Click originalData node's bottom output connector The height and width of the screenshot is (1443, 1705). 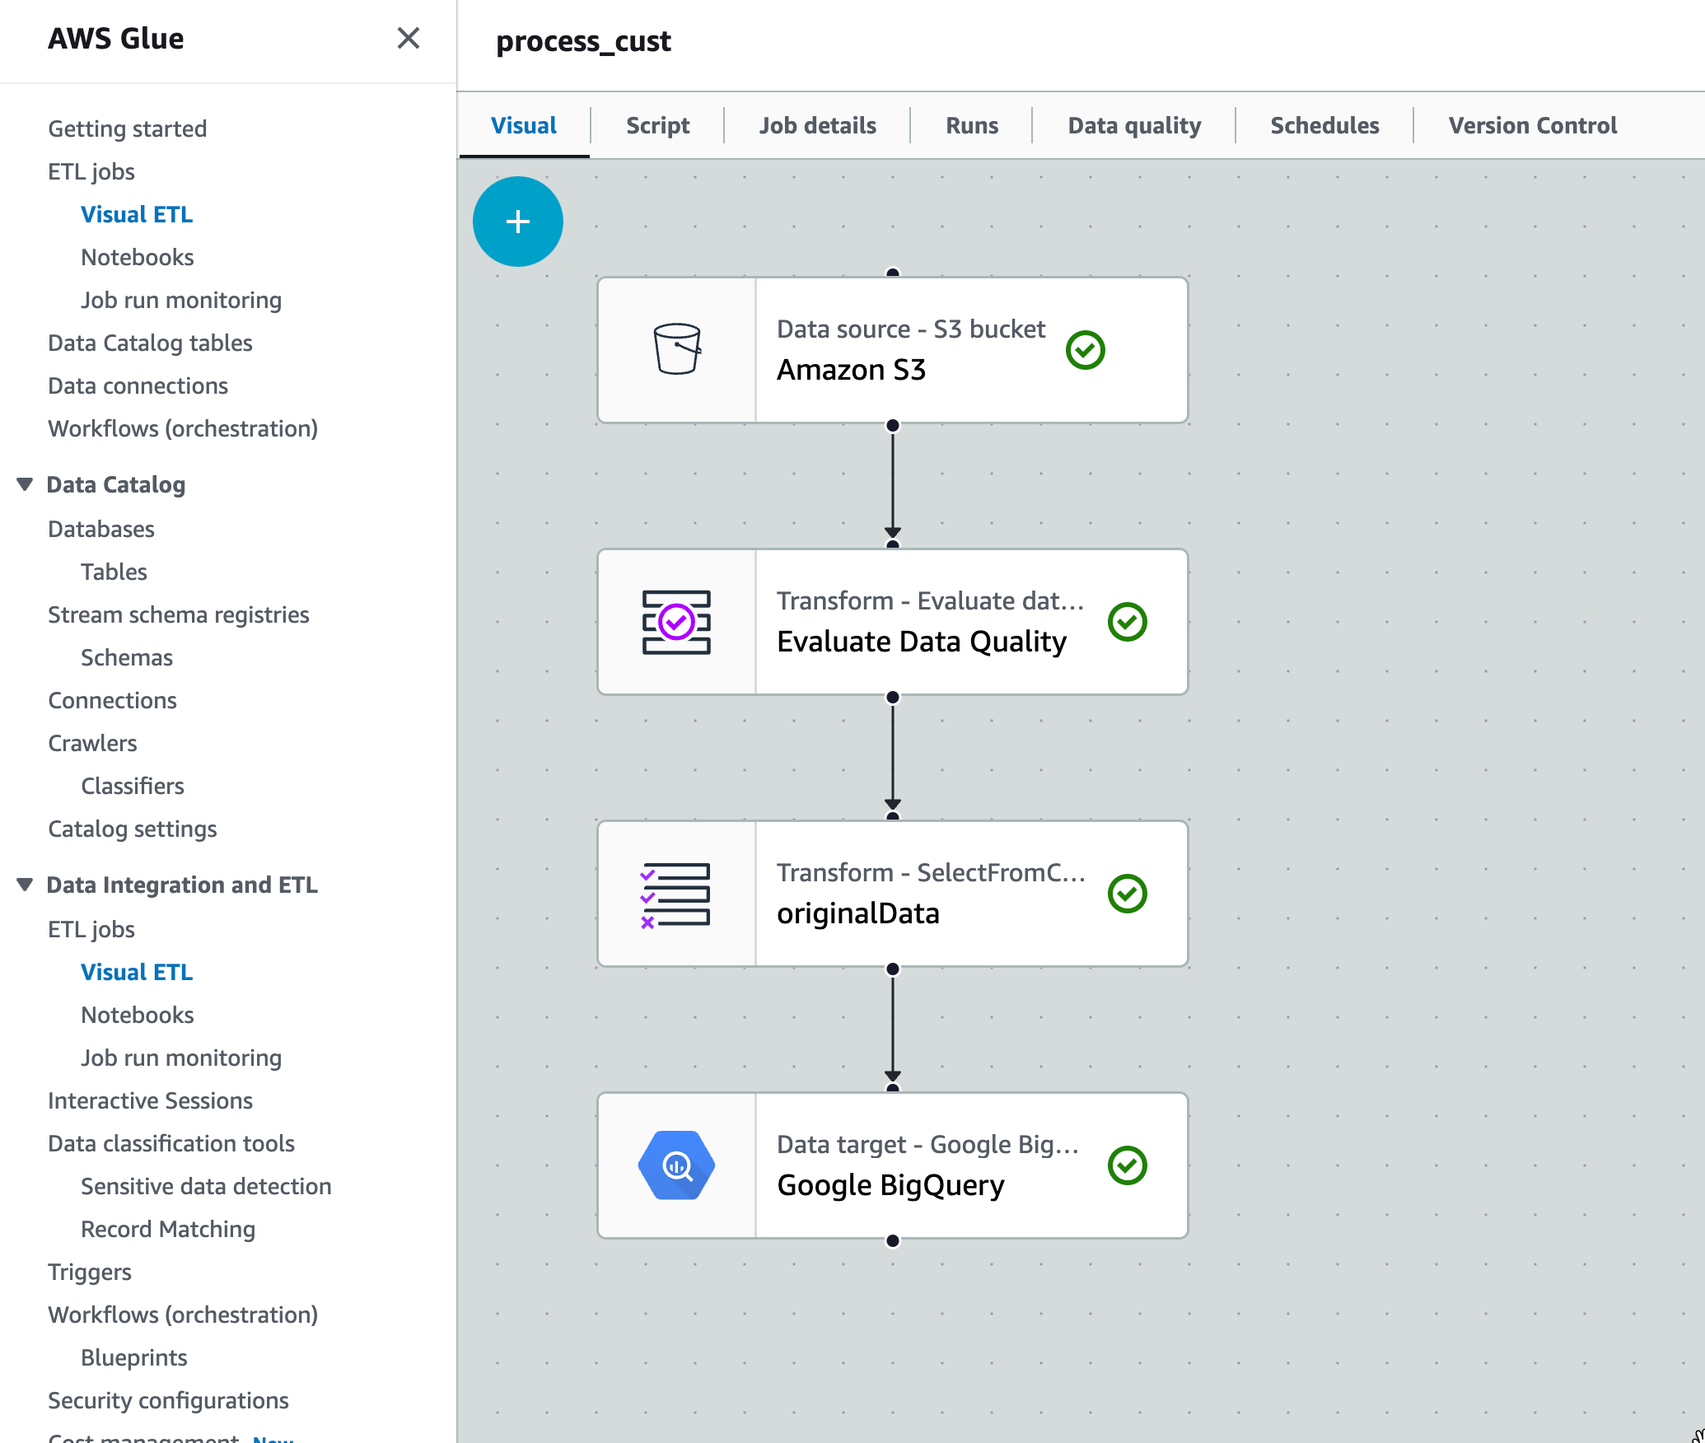[x=892, y=969]
